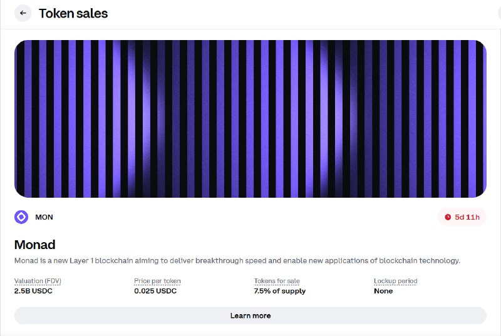This screenshot has height=336, width=501.
Task: Click the None lockup value
Action: point(383,291)
